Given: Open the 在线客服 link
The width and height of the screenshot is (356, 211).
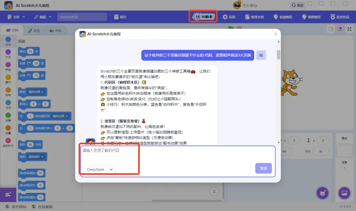Looking at the screenshot, I should pyautogui.click(x=43, y=207).
